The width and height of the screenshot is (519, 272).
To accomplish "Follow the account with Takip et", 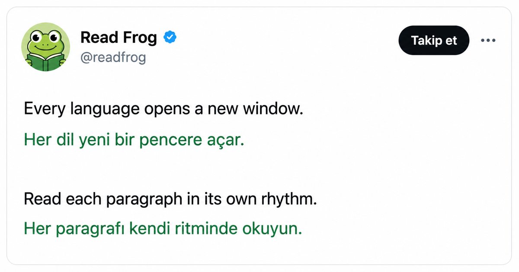I will 434,40.
